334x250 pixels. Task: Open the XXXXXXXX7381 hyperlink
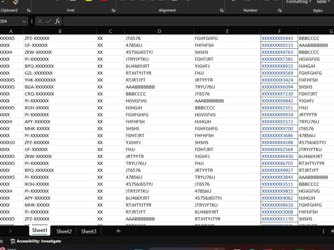pyautogui.click(x=277, y=59)
